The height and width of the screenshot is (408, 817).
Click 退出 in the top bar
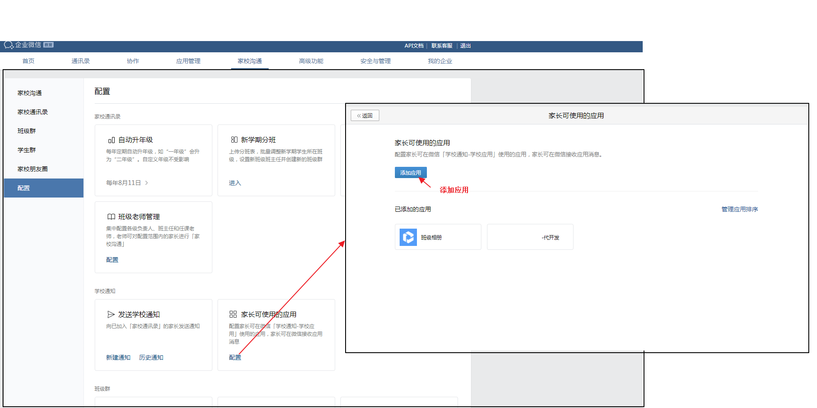[x=465, y=46]
